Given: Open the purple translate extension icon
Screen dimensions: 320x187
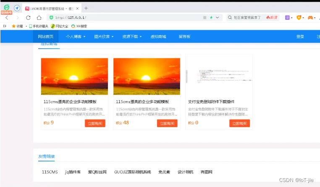Looking at the screenshot, I should 287,18.
